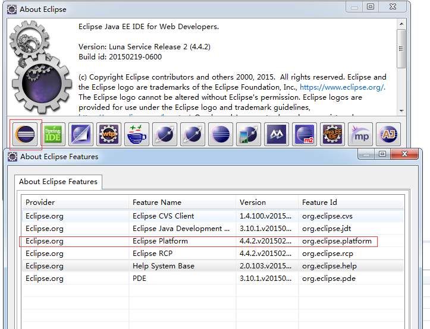Viewport: 430px width, 329px height.
Task: Click the Eclipse page-curl editor feature icon
Action: click(81, 134)
